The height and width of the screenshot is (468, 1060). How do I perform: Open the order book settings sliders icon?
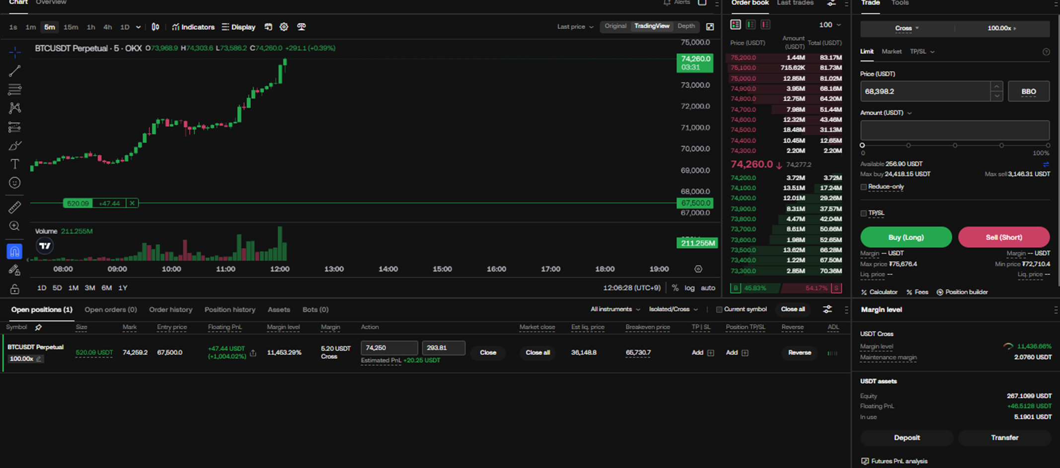tap(831, 3)
